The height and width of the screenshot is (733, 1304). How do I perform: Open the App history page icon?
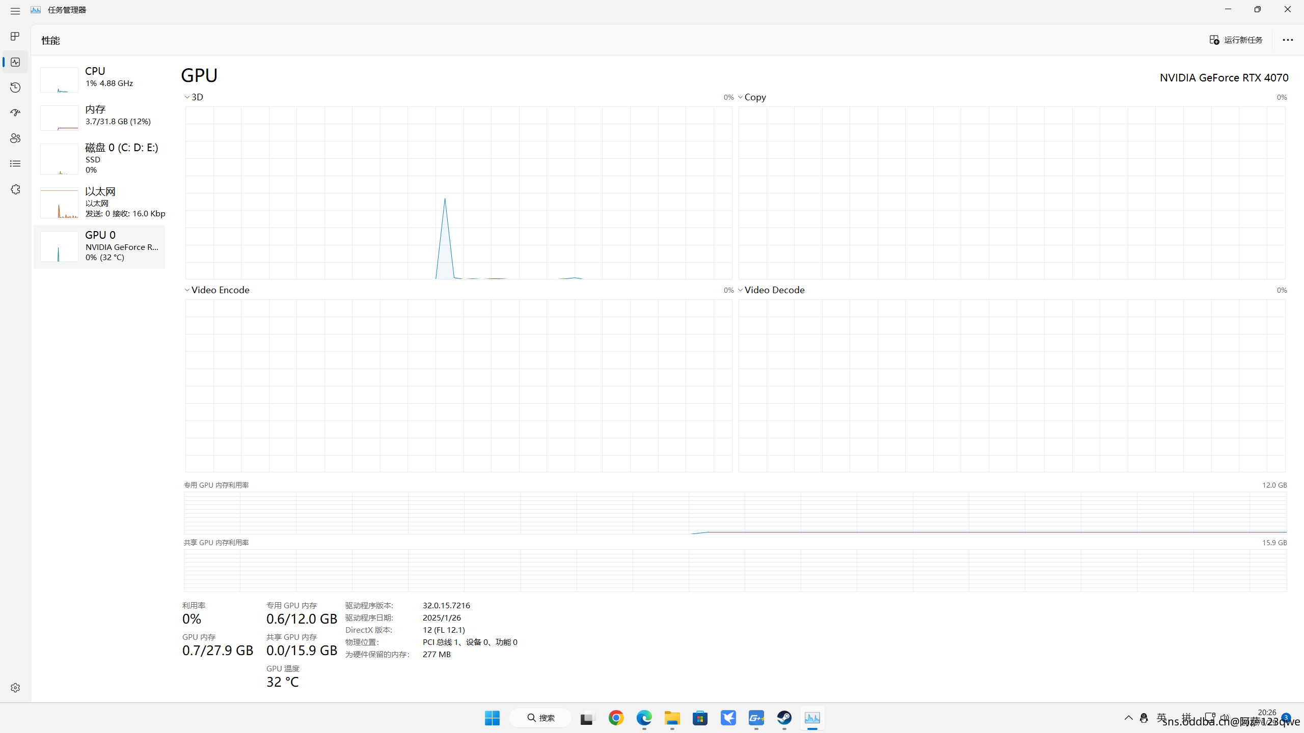point(15,88)
